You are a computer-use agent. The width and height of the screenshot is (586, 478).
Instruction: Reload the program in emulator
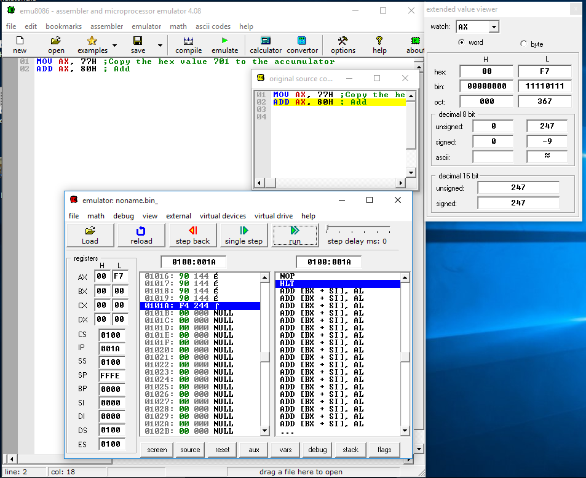(141, 235)
